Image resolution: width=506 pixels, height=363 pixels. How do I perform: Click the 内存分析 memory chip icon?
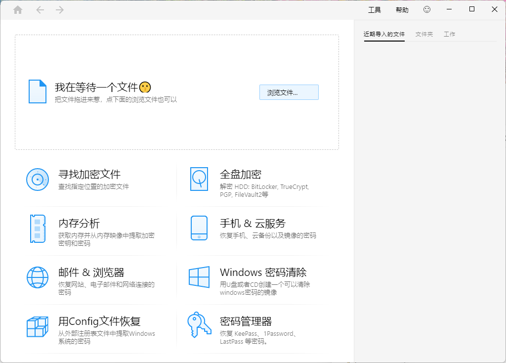pyautogui.click(x=37, y=229)
